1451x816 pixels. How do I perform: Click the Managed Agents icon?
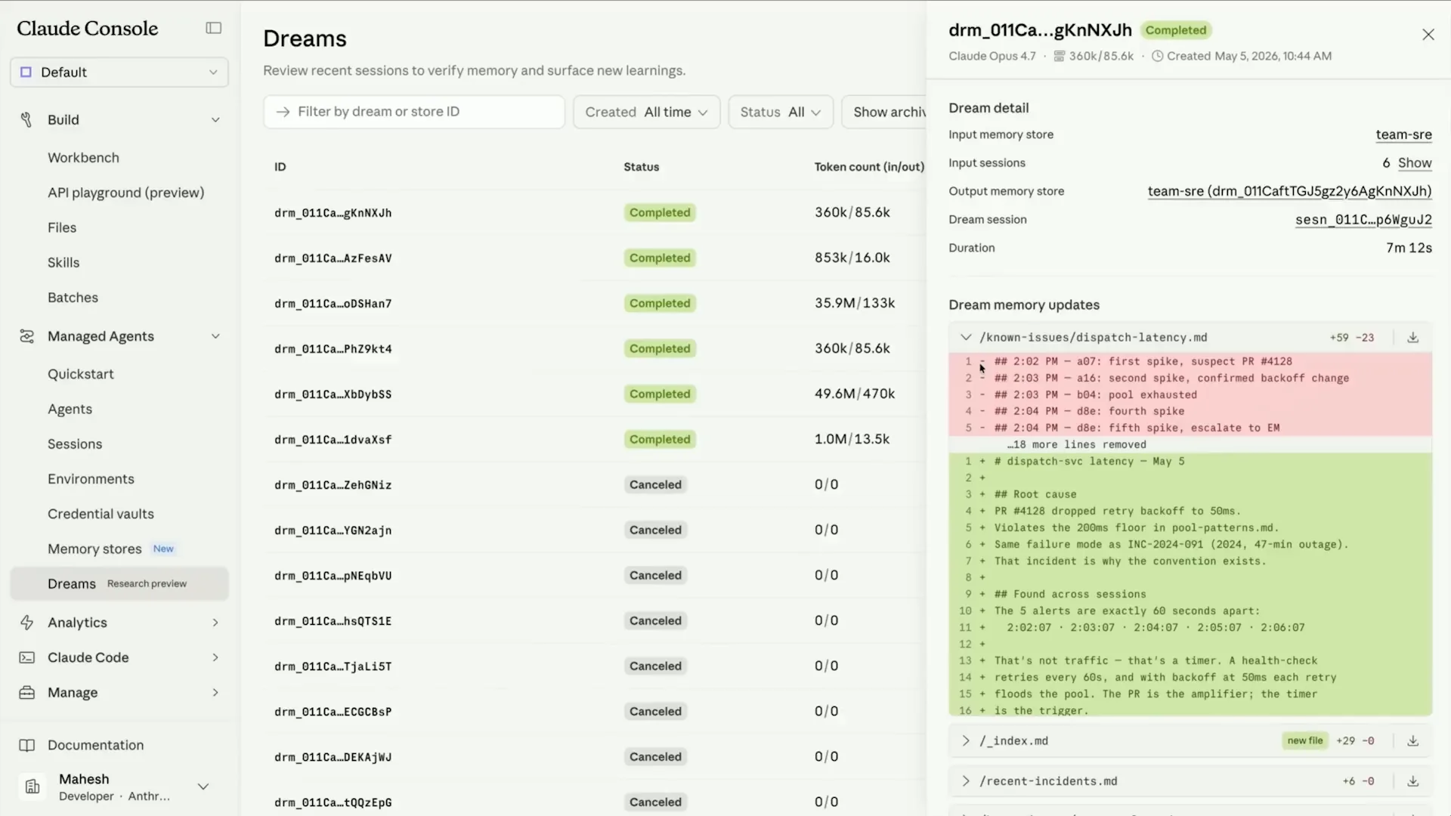[26, 336]
